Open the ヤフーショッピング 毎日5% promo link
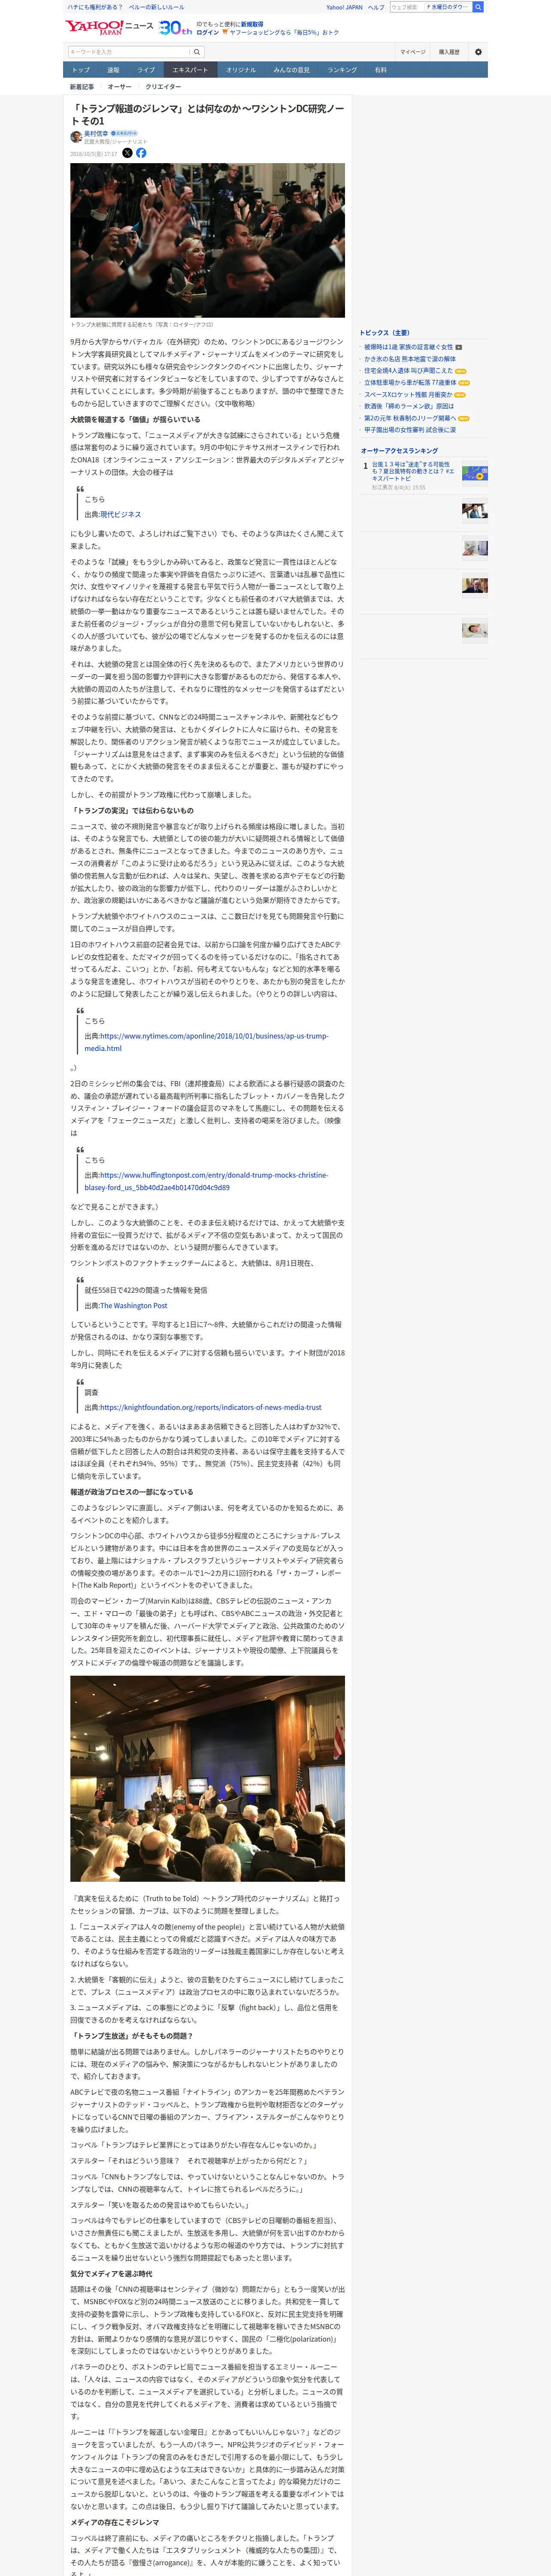This screenshot has height=2576, width=551. pyautogui.click(x=284, y=32)
